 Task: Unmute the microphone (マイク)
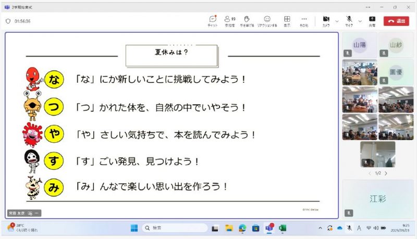click(349, 20)
